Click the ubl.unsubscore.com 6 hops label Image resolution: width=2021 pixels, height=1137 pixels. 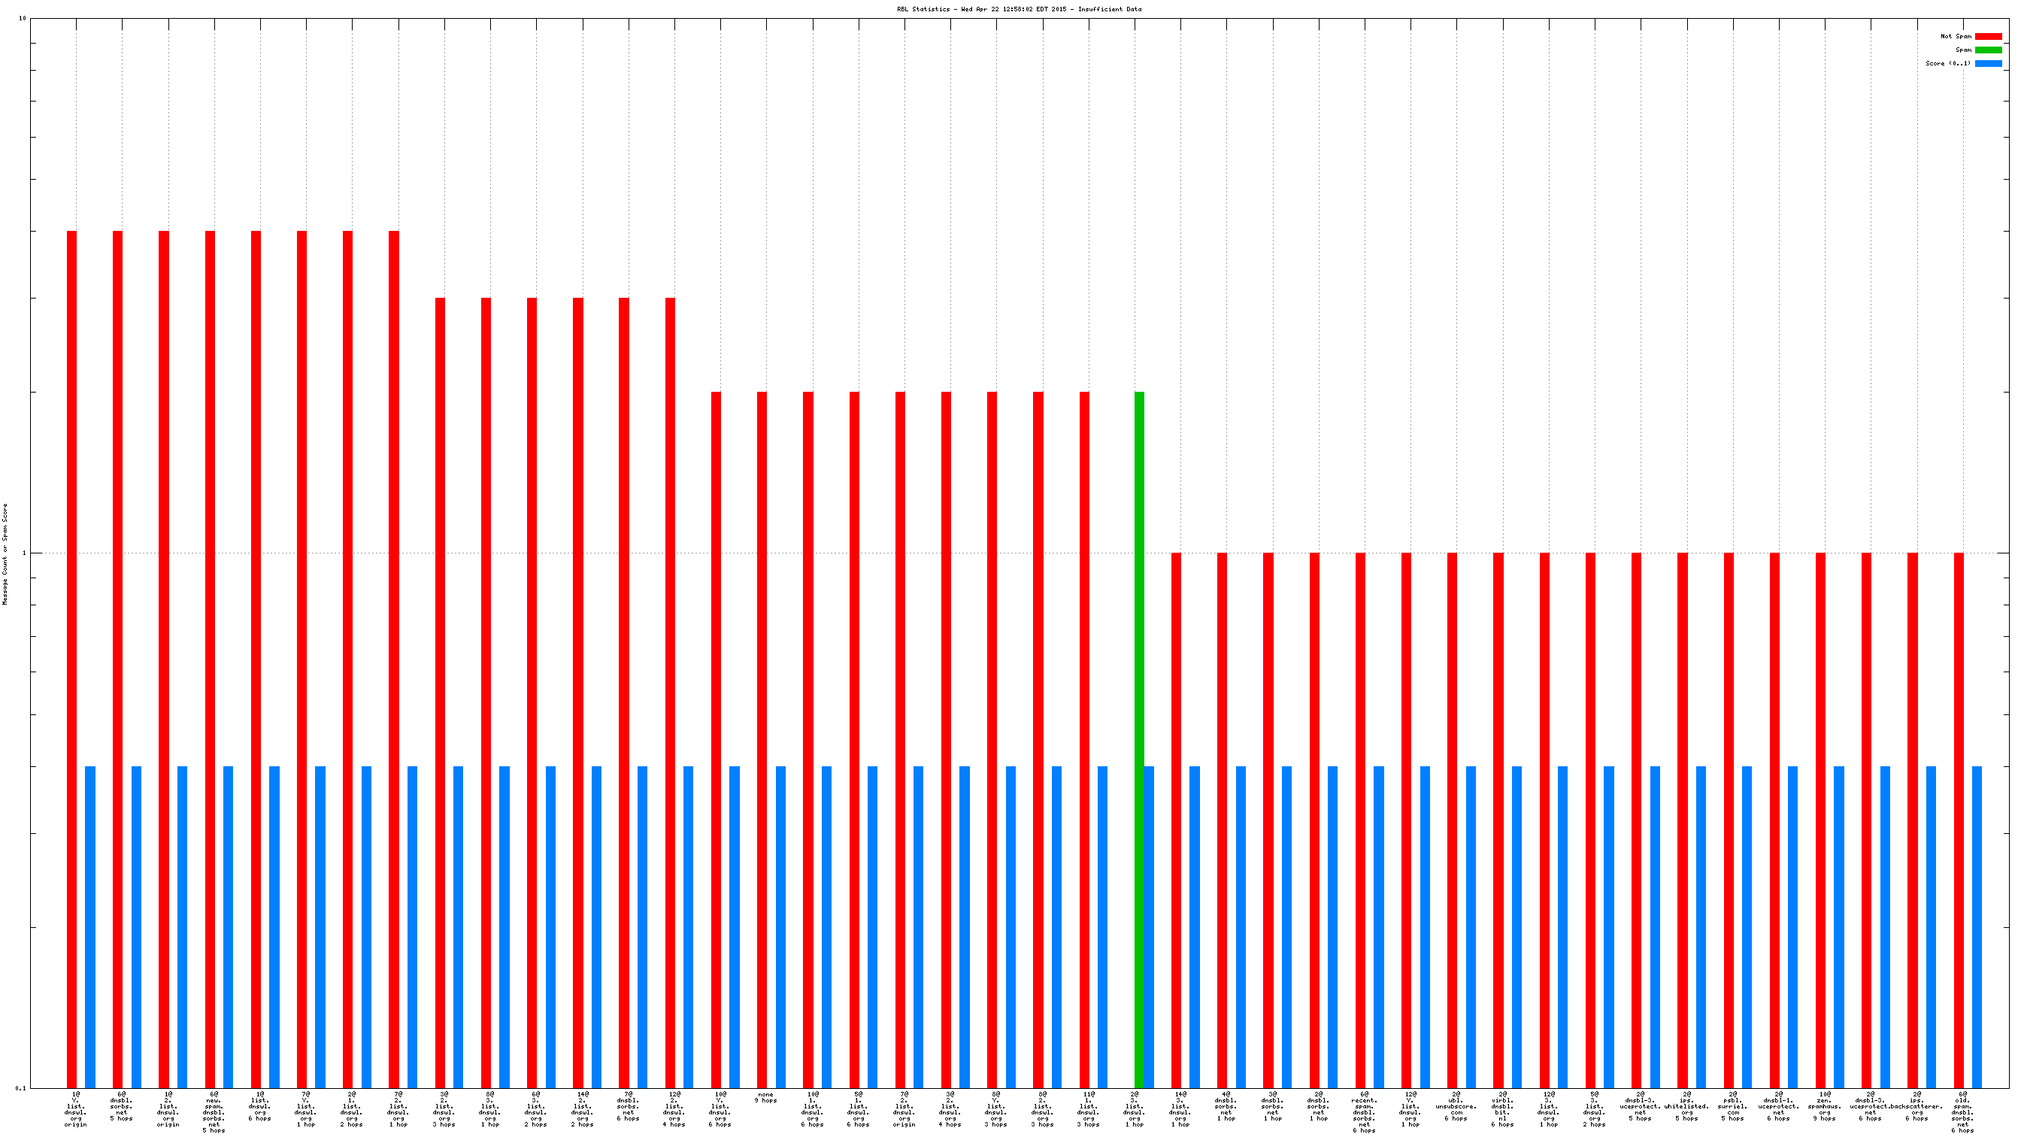pos(1456,1106)
